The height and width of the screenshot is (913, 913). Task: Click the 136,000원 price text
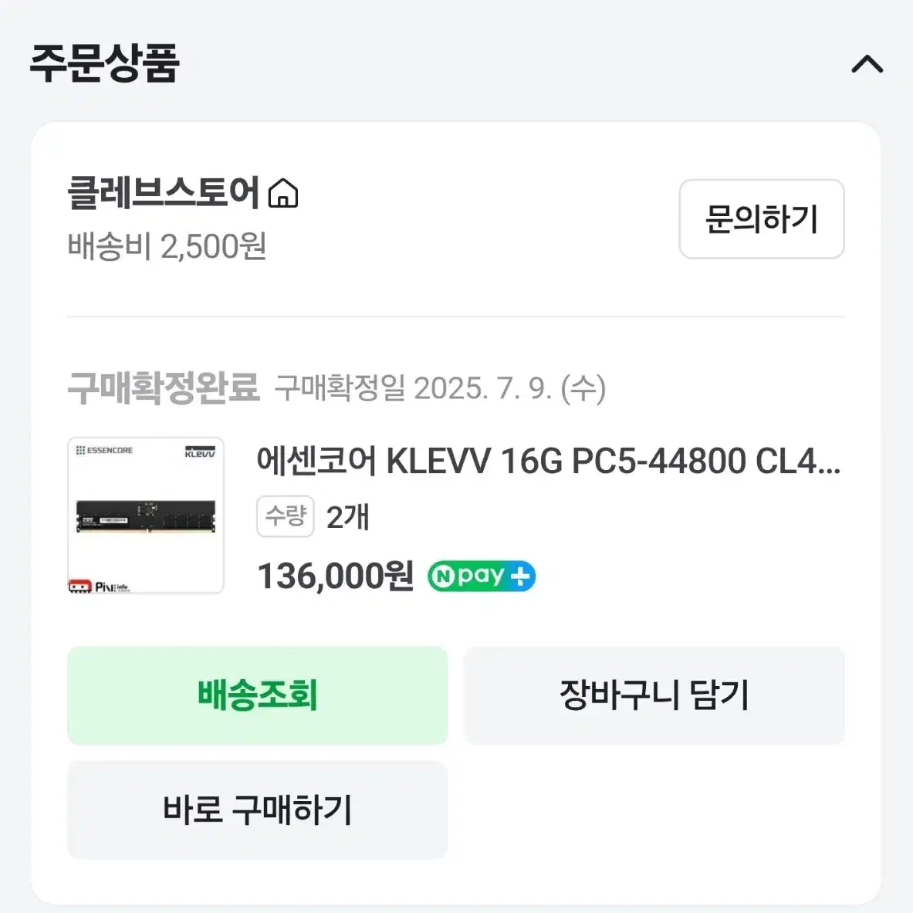334,575
